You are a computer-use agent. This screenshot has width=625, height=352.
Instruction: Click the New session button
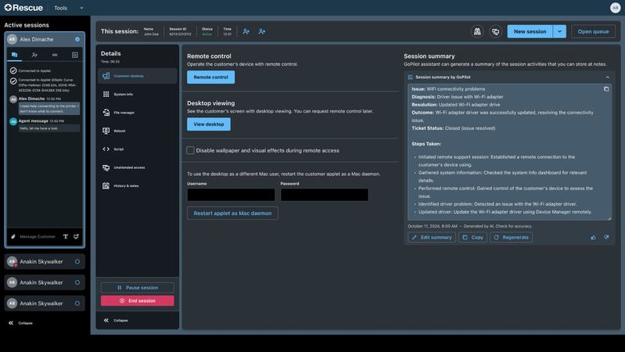point(530,31)
